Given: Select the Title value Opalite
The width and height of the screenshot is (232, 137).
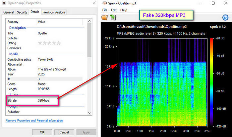Looking at the screenshot, I should [42, 33].
